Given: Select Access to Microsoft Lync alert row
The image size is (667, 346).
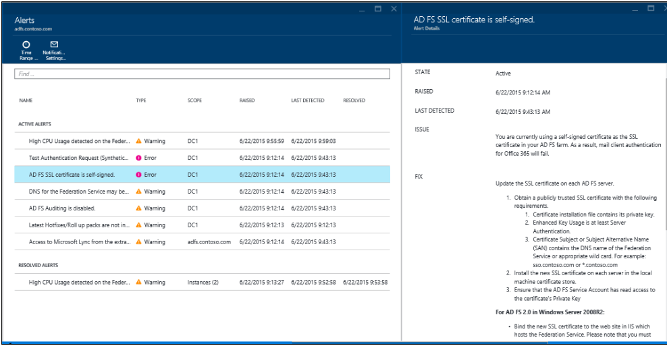Looking at the screenshot, I should click(x=80, y=242).
